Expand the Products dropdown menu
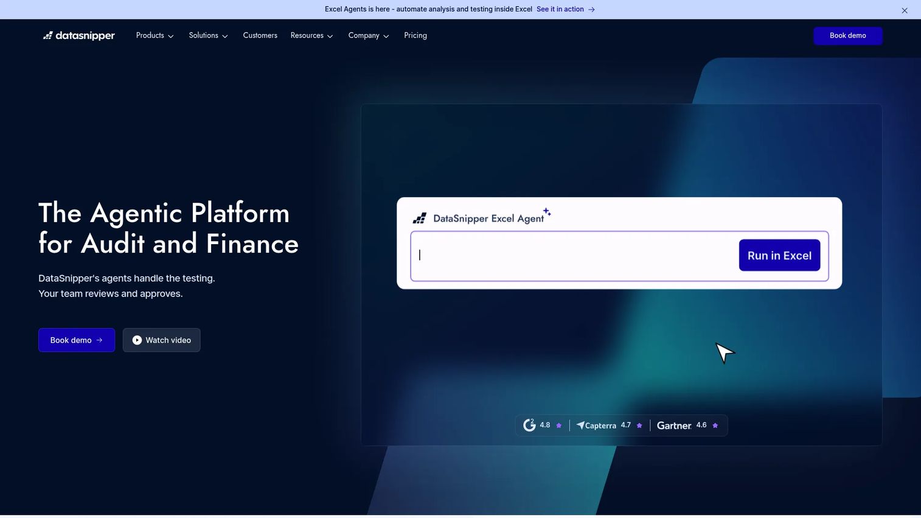921x518 pixels. (155, 36)
